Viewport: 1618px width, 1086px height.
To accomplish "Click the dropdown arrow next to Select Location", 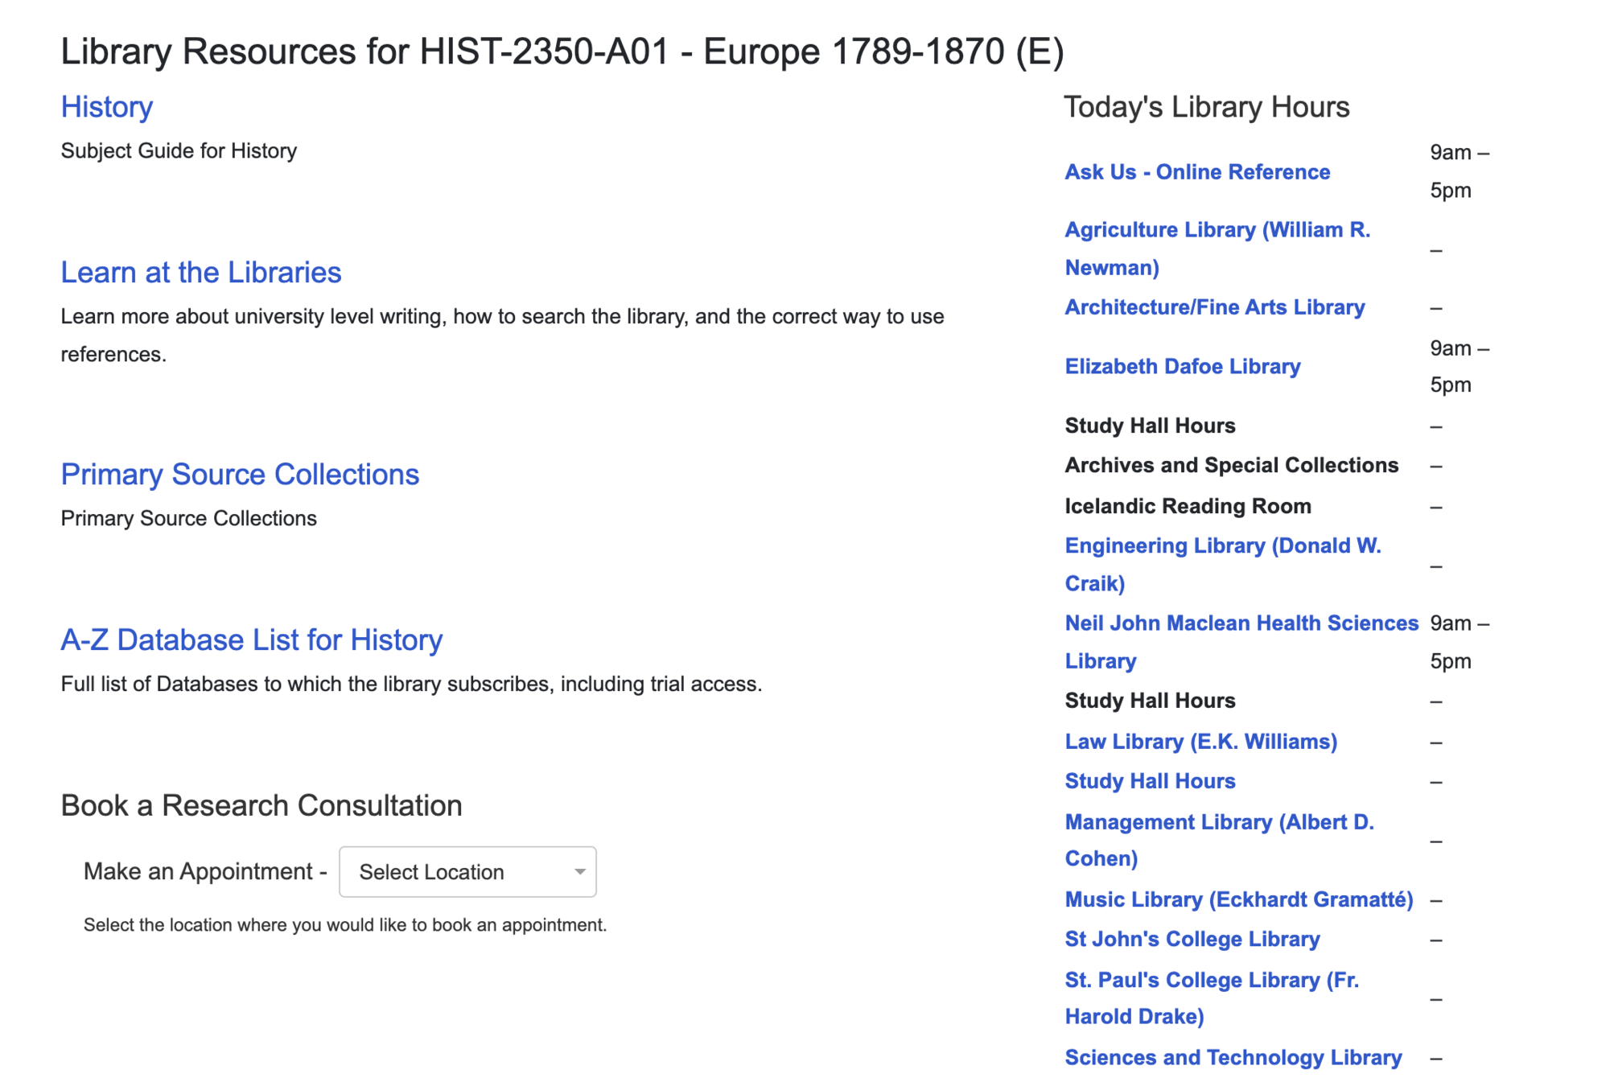I will coord(579,872).
